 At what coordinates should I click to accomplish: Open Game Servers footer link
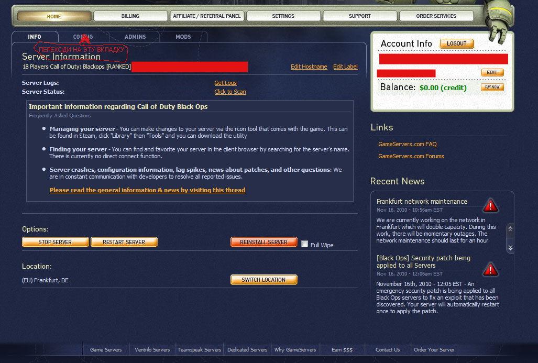coord(106,349)
